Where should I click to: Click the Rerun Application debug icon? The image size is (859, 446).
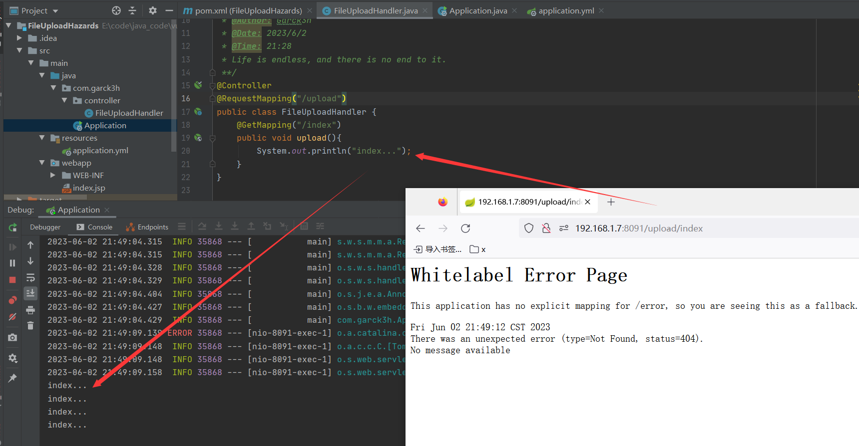coord(12,227)
